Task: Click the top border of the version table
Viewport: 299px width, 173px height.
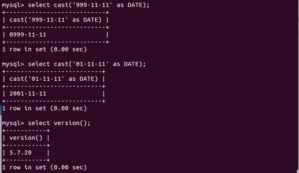Action: [26, 130]
